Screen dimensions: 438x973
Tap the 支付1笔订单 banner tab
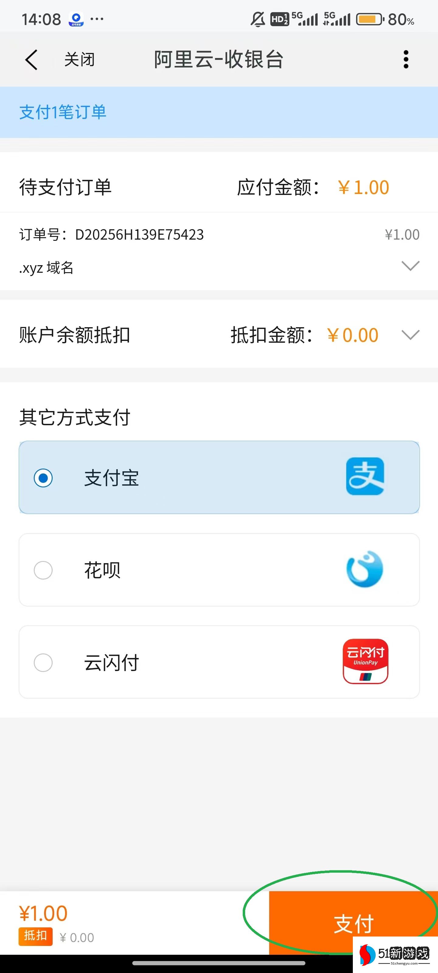point(63,112)
